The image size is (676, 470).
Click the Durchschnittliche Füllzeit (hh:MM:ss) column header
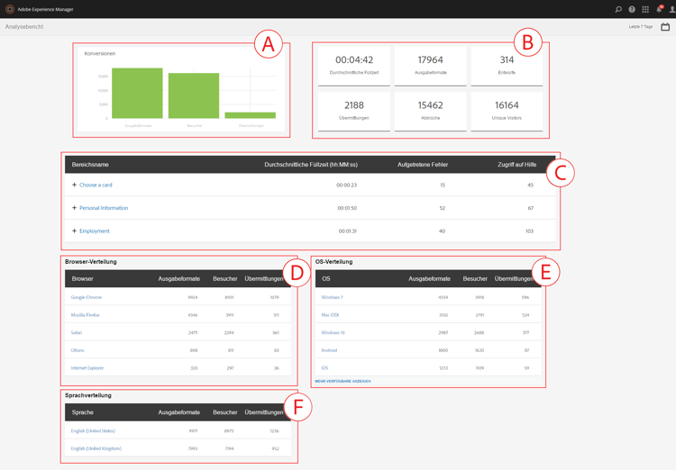point(311,165)
